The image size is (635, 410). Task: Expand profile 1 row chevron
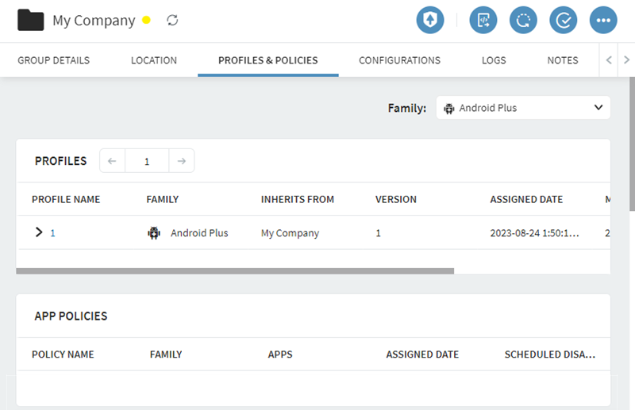click(x=38, y=232)
